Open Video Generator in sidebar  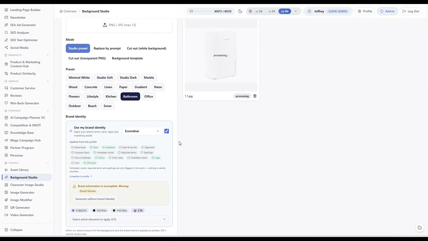tap(22, 215)
